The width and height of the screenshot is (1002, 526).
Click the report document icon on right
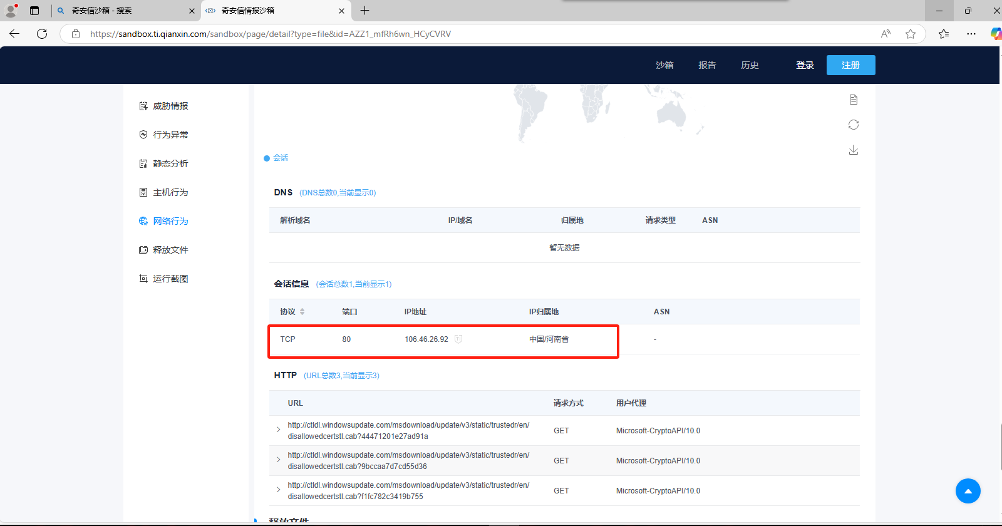click(x=853, y=100)
